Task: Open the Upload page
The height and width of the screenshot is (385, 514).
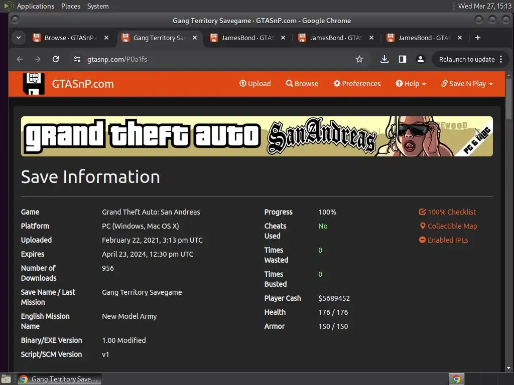Action: (x=255, y=84)
